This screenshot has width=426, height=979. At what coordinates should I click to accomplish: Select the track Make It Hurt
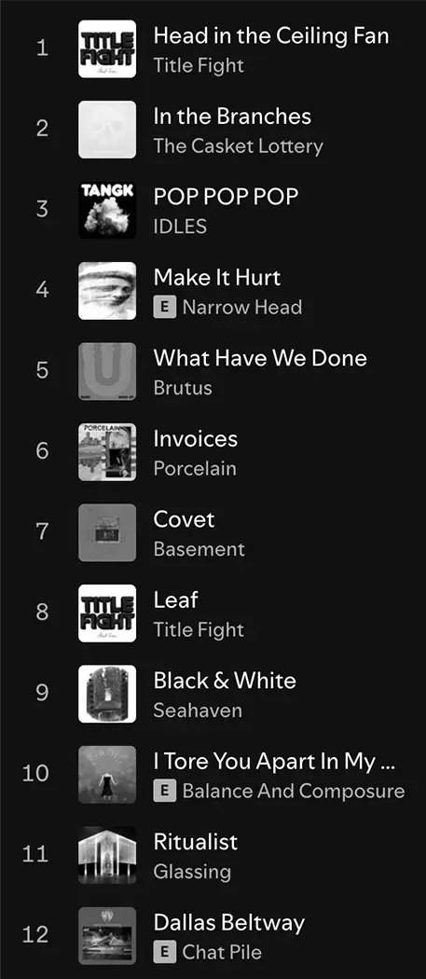tap(217, 277)
